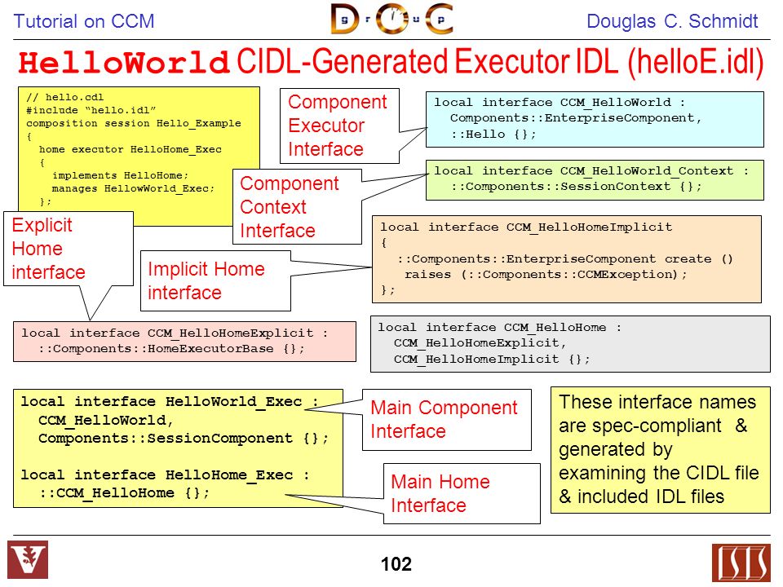Click the 'Tutorial on CCM' header text
The width and height of the screenshot is (783, 587).
pos(84,21)
